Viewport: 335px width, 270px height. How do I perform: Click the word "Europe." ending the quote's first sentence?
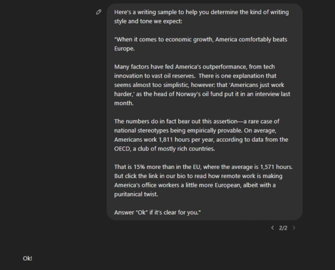125,48
